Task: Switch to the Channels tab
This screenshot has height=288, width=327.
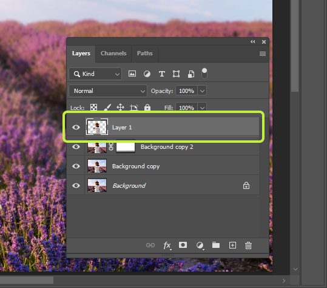Action: tap(113, 53)
